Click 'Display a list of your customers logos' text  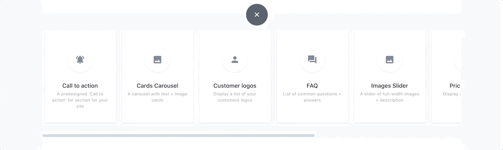coord(235,97)
